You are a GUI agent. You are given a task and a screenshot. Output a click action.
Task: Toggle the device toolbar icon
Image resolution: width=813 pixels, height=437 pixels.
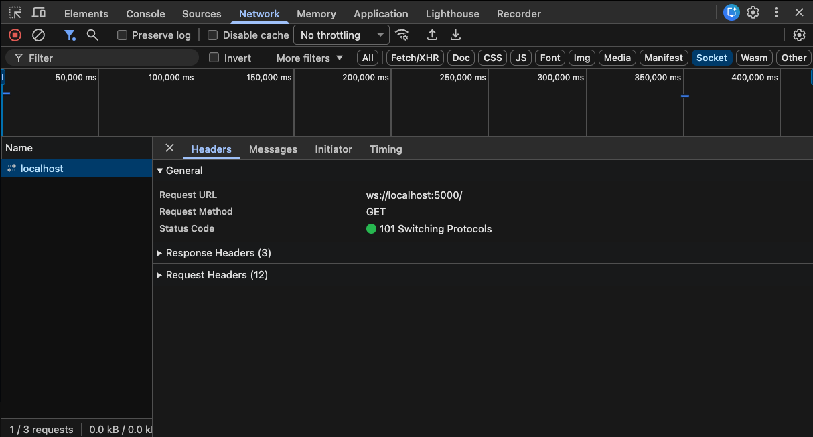(x=39, y=13)
